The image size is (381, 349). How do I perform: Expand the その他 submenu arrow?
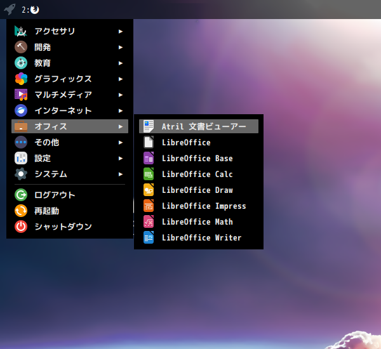coord(121,142)
